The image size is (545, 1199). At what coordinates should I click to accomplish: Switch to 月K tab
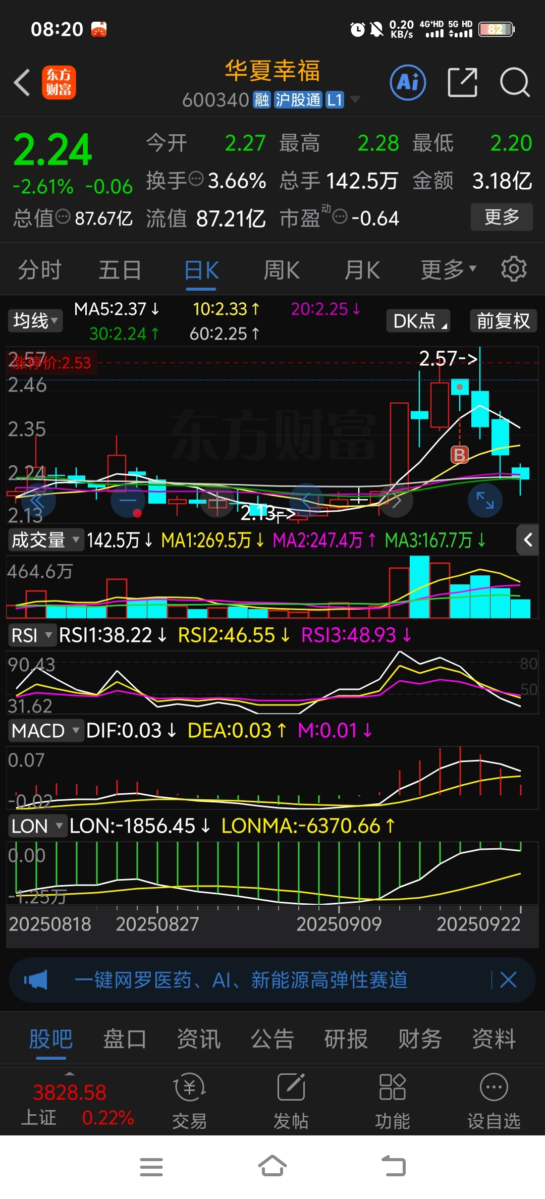pyautogui.click(x=362, y=269)
